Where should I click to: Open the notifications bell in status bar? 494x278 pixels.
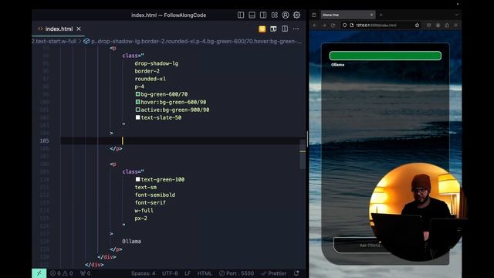tap(296, 273)
